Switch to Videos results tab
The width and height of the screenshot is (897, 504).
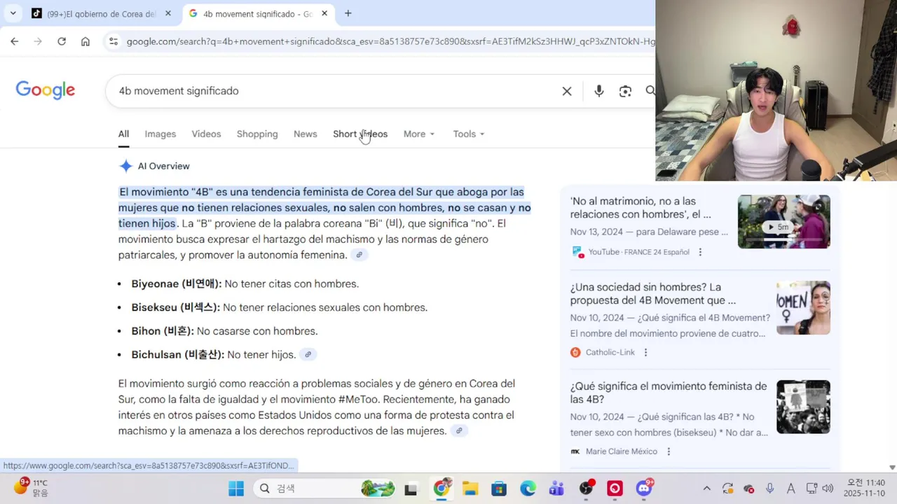point(206,134)
